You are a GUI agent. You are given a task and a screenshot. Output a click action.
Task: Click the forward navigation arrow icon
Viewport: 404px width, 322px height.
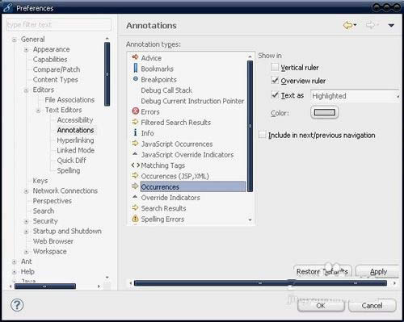point(371,25)
